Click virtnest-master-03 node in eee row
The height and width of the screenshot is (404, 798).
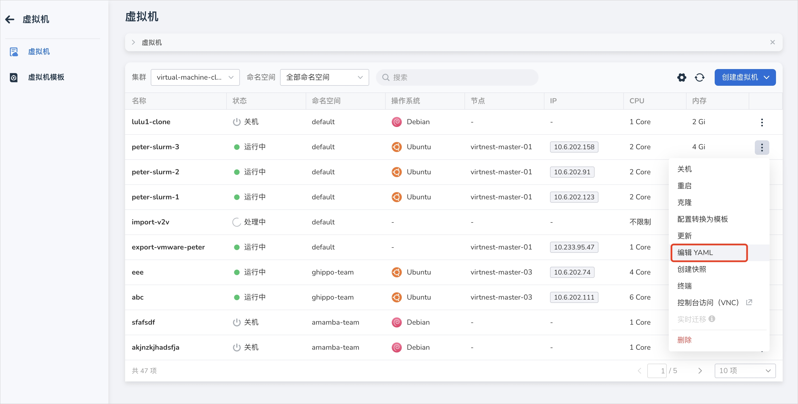point(501,272)
